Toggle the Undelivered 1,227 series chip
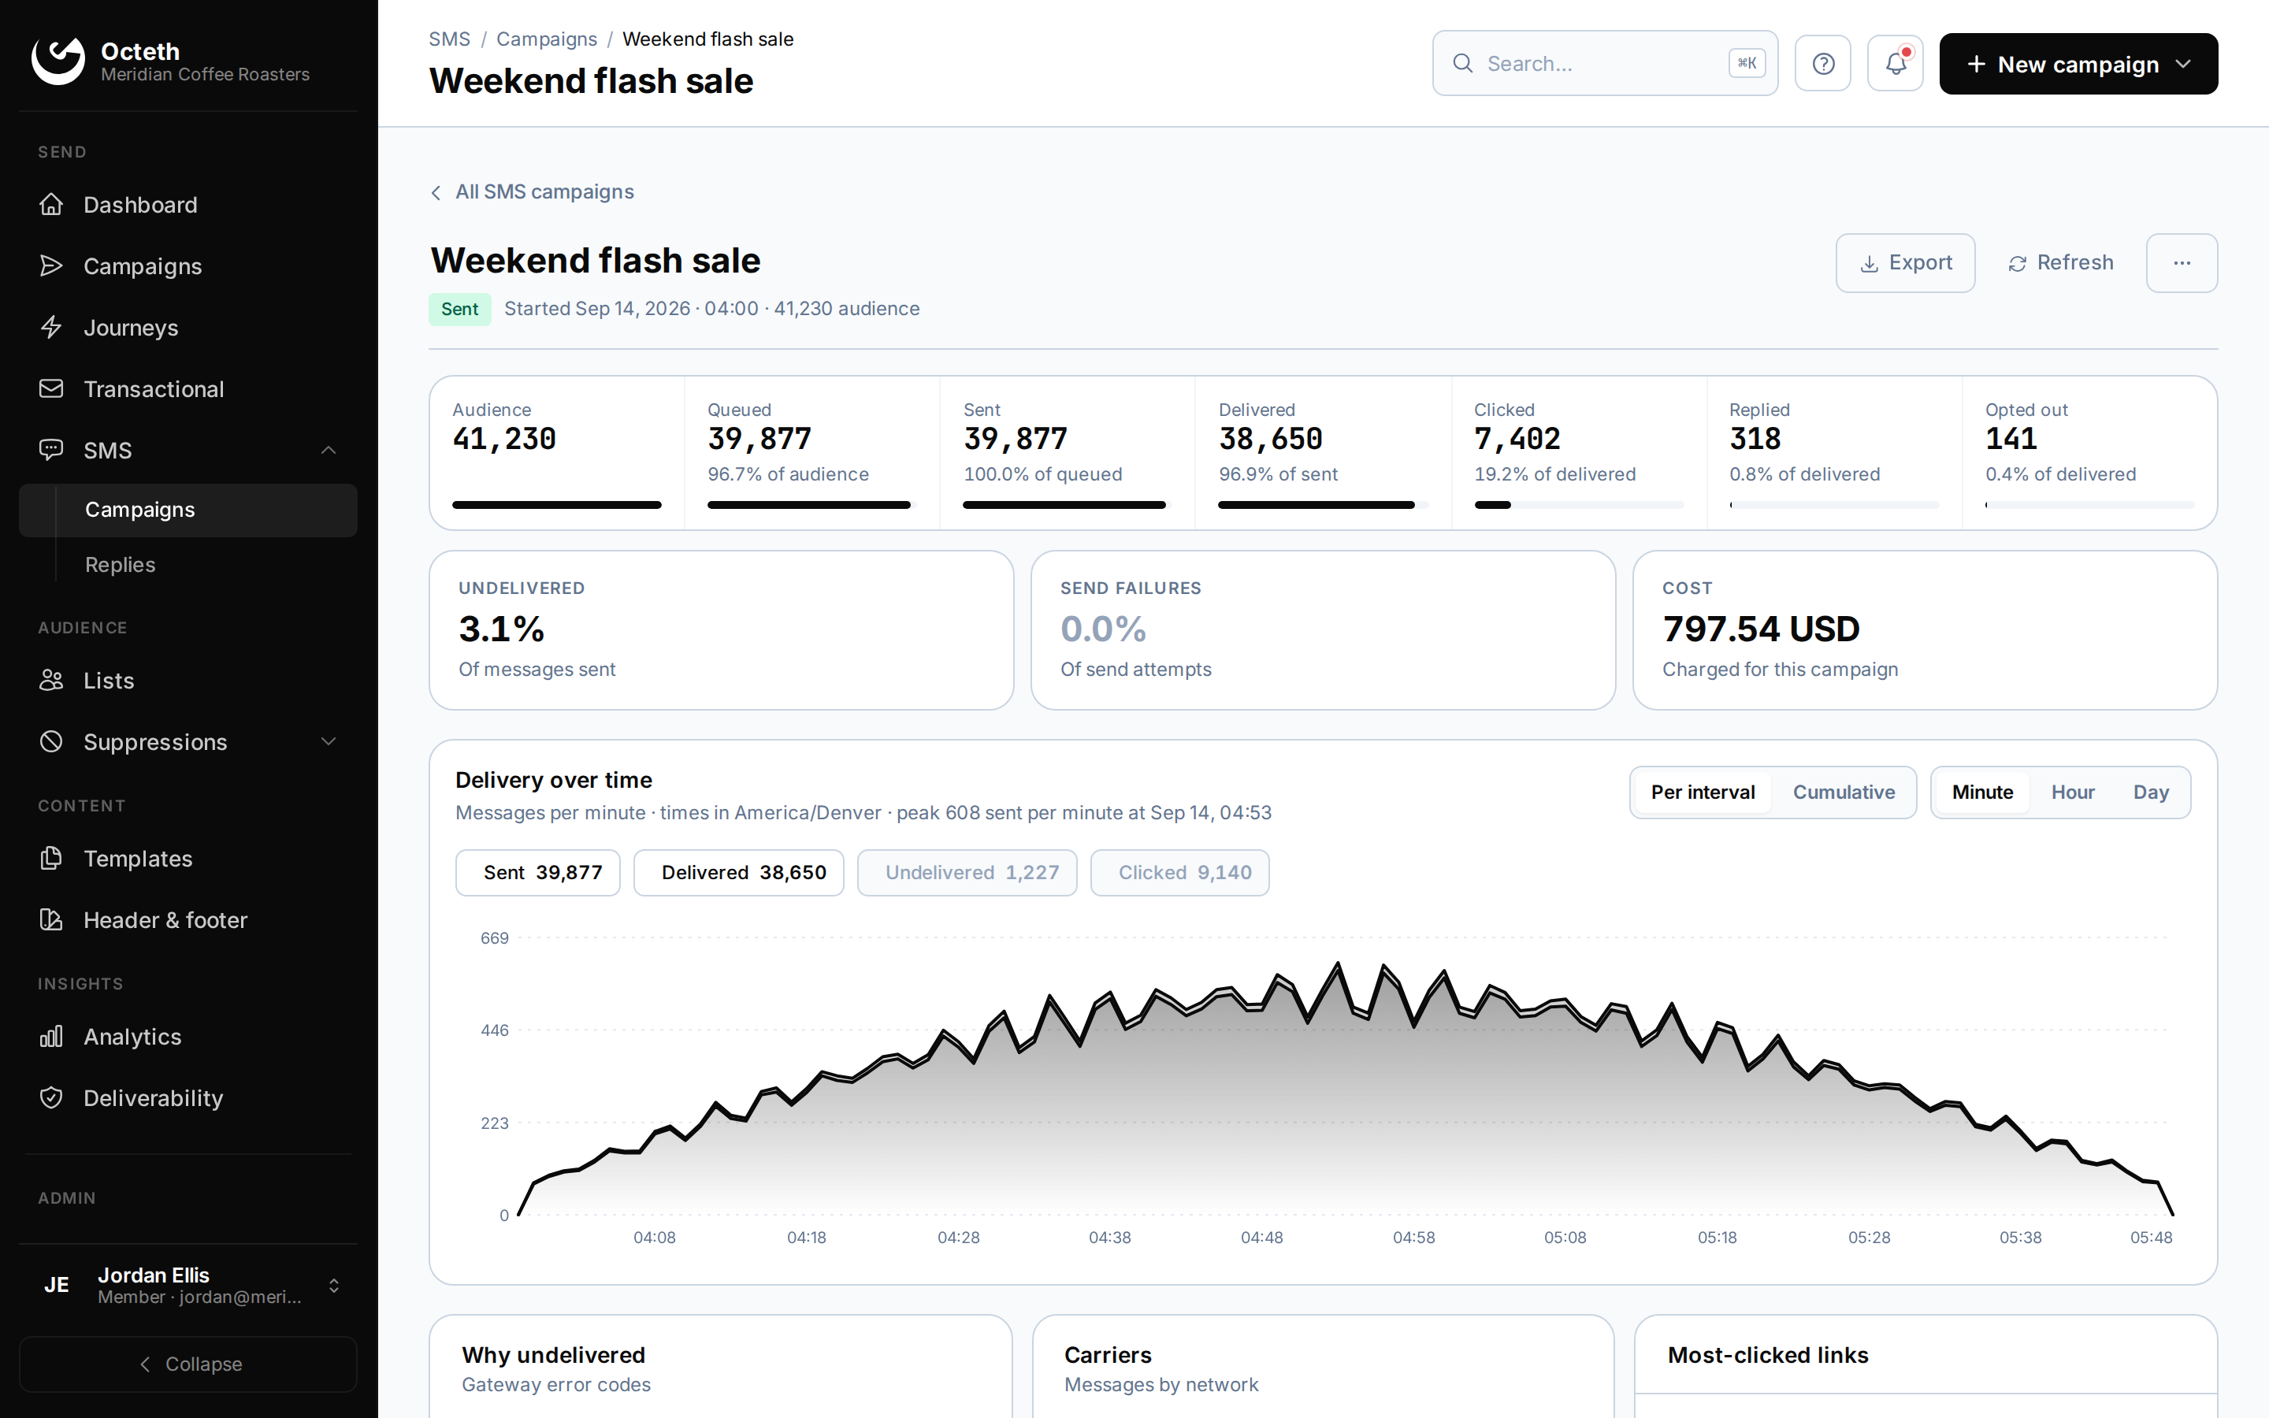The height and width of the screenshot is (1418, 2269). click(x=967, y=872)
